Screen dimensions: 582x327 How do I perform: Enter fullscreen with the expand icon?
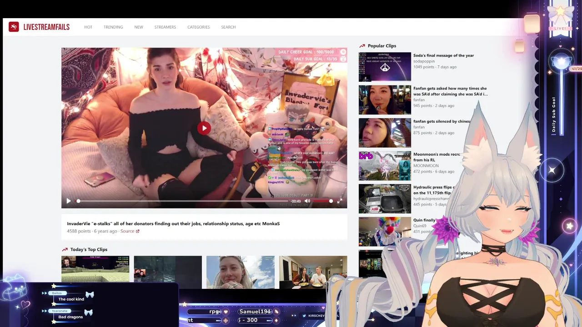click(340, 201)
